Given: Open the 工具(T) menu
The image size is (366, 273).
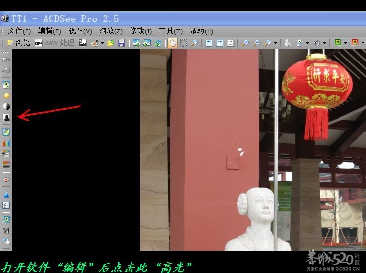Looking at the screenshot, I should coord(170,31).
